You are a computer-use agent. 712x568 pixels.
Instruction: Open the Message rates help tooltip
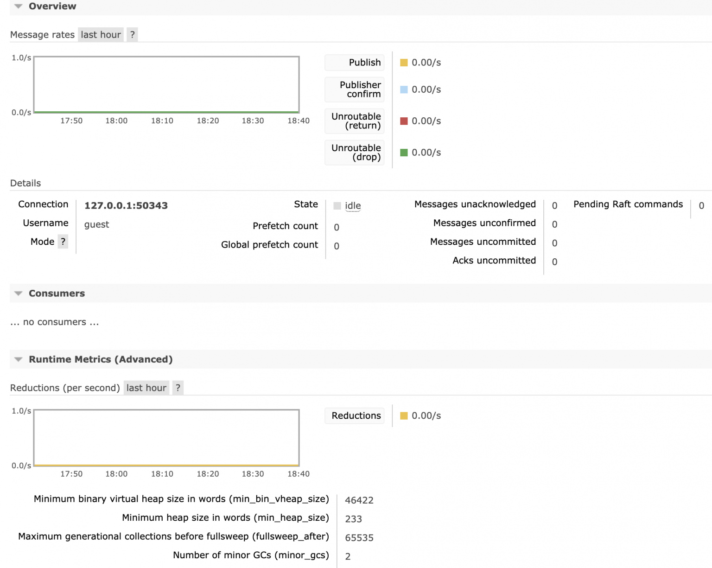pos(132,34)
